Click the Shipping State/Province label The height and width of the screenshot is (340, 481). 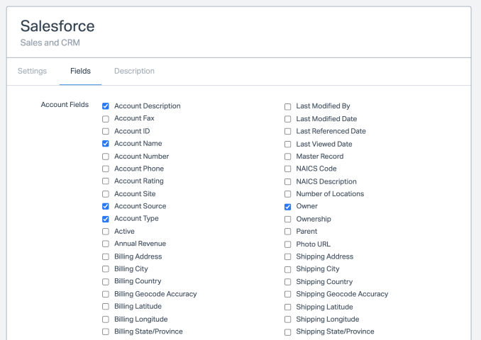(335, 331)
